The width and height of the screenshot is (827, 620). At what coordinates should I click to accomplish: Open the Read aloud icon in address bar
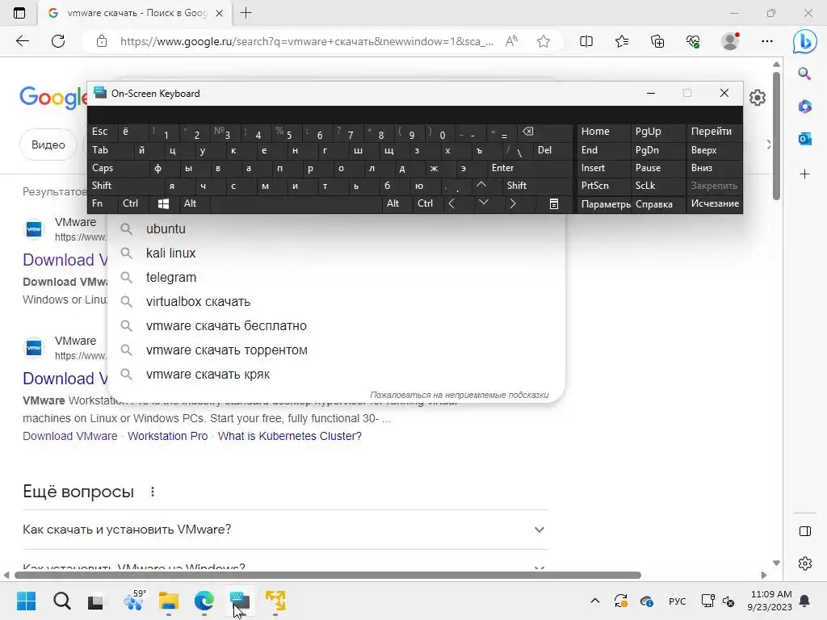511,41
